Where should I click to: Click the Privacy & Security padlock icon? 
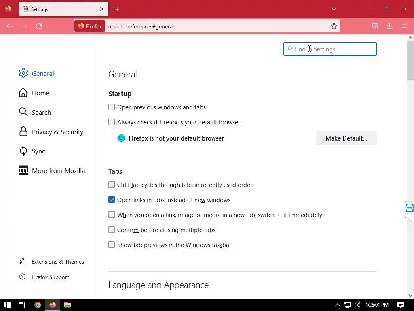tap(23, 132)
